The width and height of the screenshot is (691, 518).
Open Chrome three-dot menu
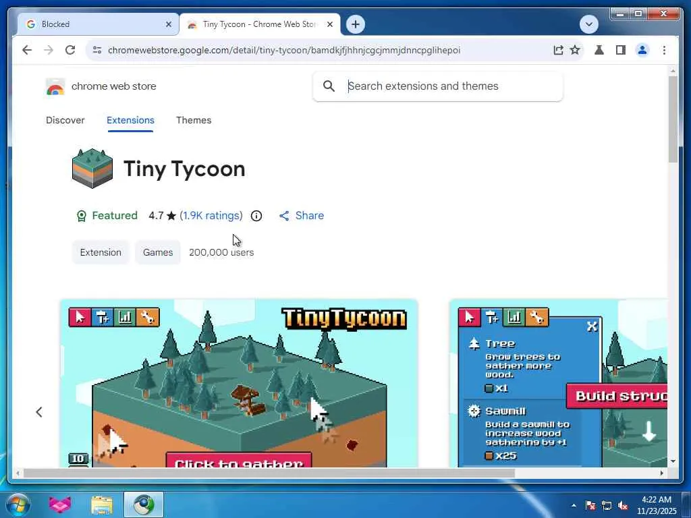tap(664, 50)
